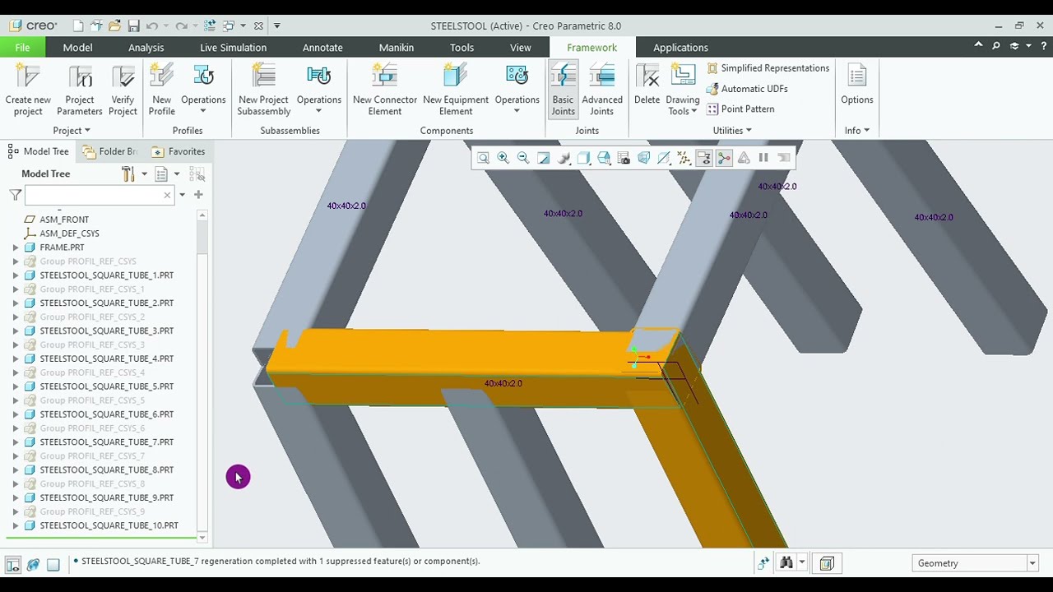Click Simplified Representations button
This screenshot has width=1053, height=592.
(768, 68)
